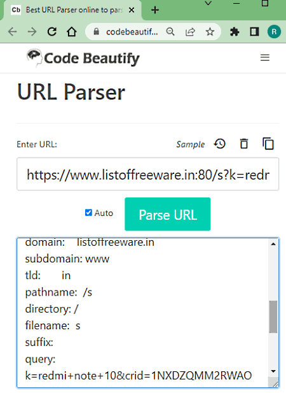Image resolution: width=286 pixels, height=393 pixels.
Task: Click the 'filename: s' output line
Action: click(x=53, y=325)
